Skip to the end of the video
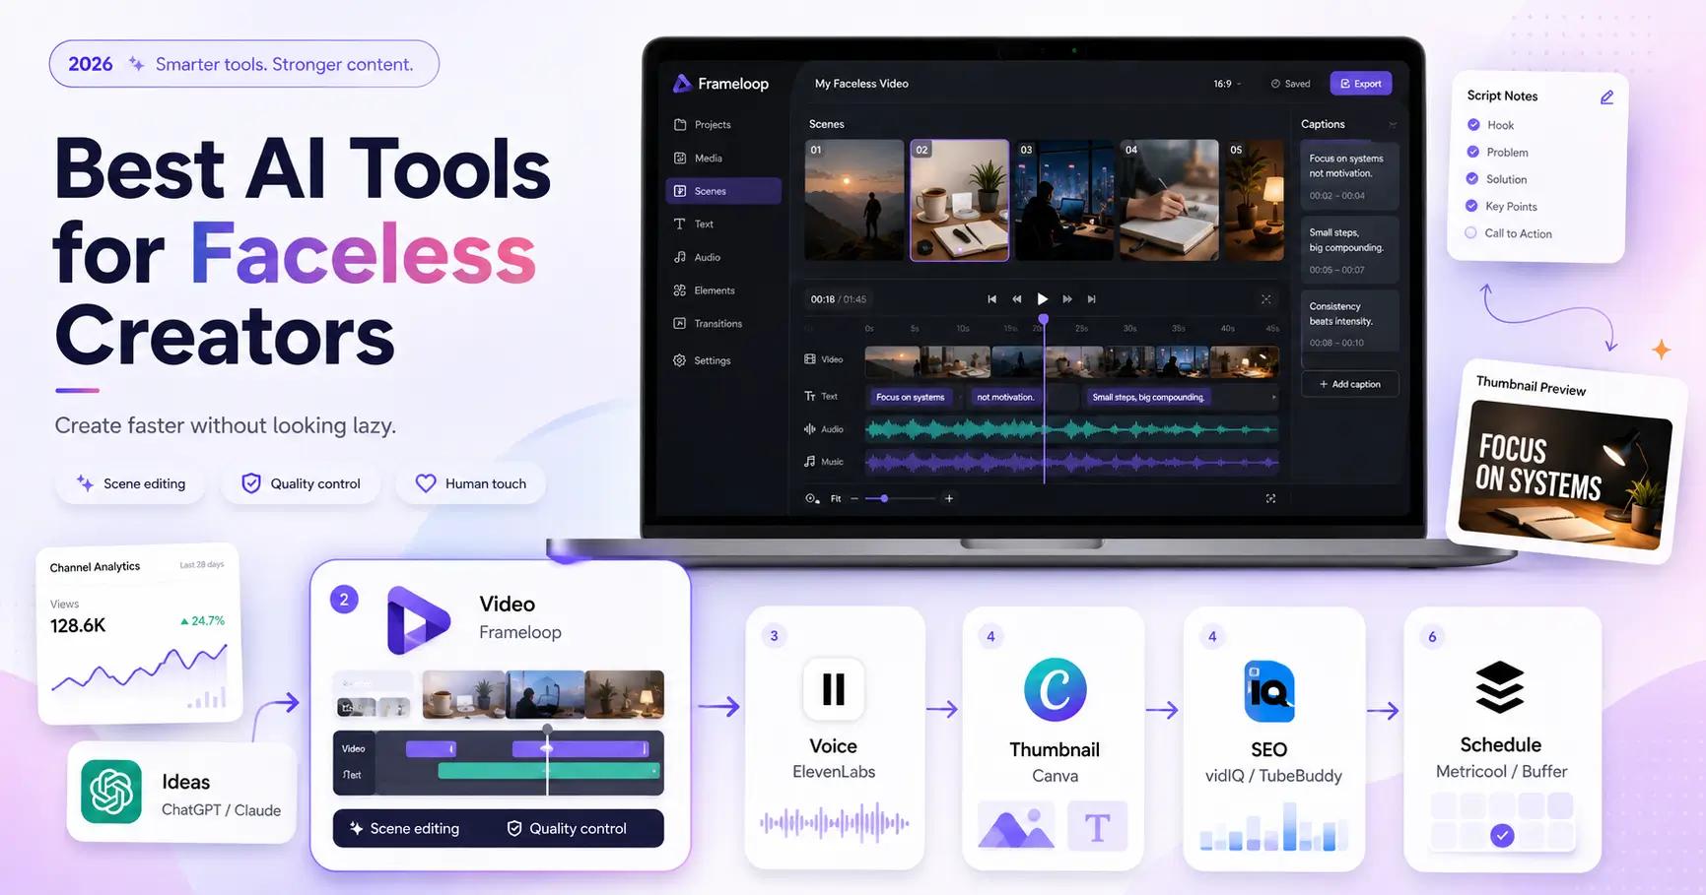1706x895 pixels. tap(1091, 299)
